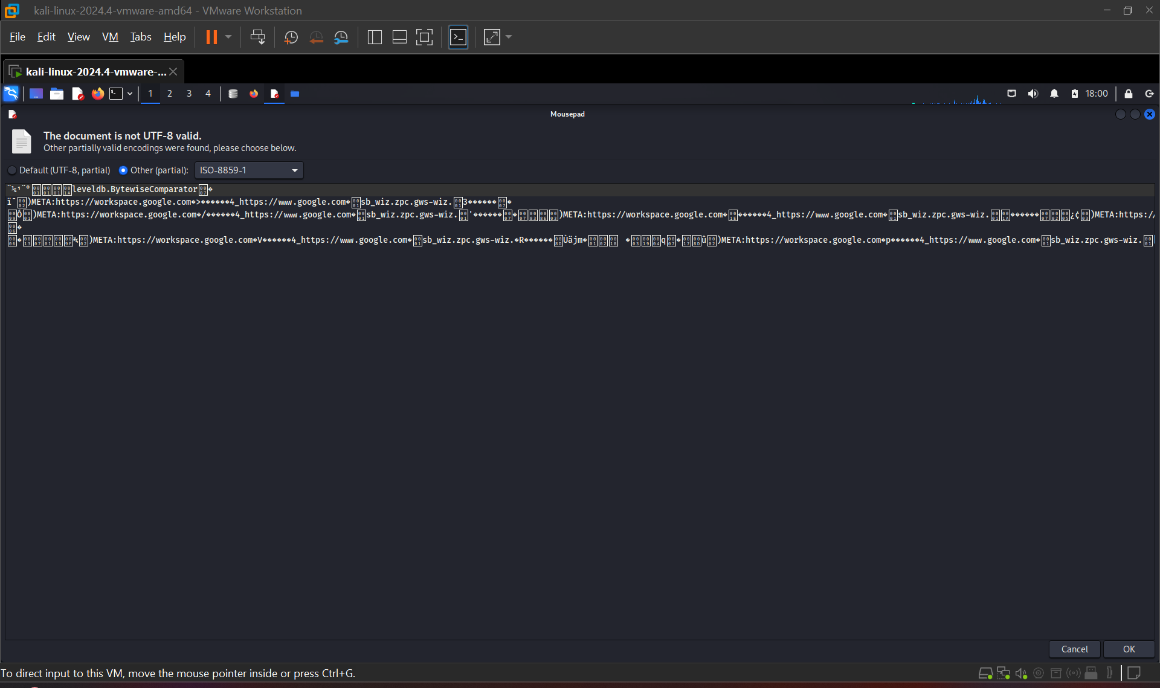Switch to workspace 2
The width and height of the screenshot is (1160, 688).
pos(170,94)
